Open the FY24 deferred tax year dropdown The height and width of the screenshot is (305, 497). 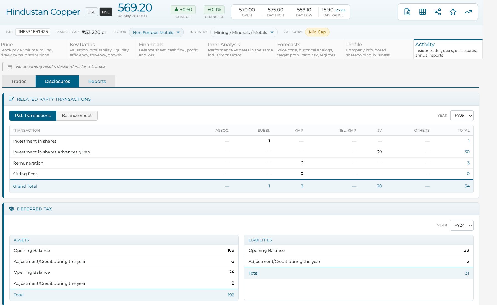click(x=462, y=225)
